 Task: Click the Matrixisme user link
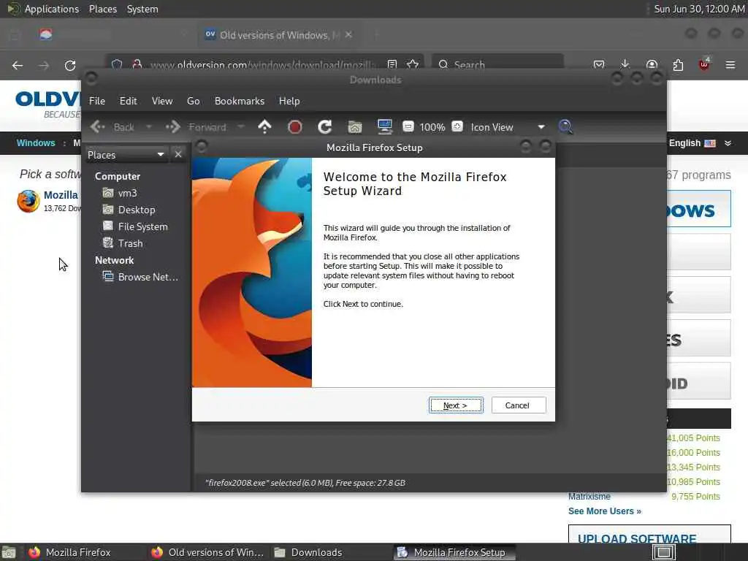pyautogui.click(x=589, y=497)
